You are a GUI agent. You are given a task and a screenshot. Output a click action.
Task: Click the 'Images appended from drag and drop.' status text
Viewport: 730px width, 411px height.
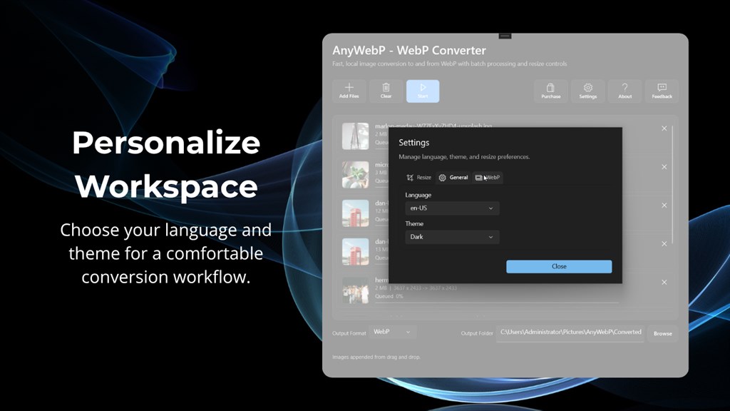tap(376, 357)
